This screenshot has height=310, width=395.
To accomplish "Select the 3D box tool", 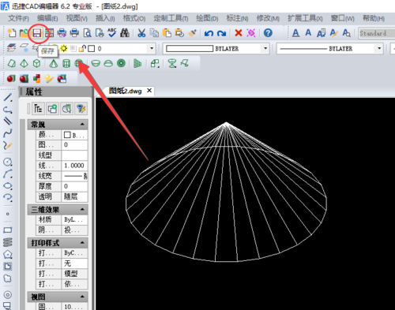I will tap(37, 63).
